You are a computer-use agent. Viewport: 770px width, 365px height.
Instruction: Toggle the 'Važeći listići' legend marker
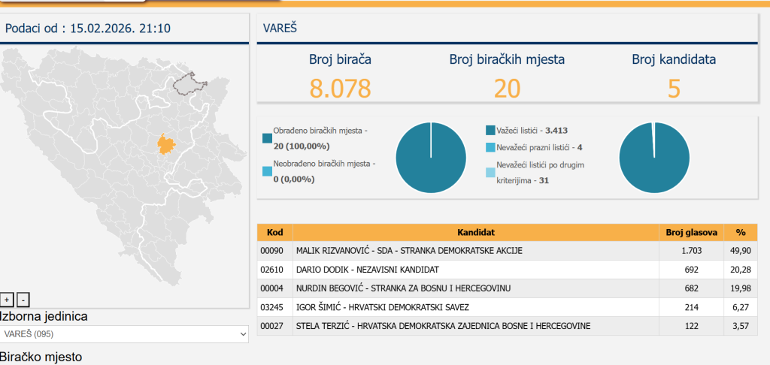(x=491, y=131)
